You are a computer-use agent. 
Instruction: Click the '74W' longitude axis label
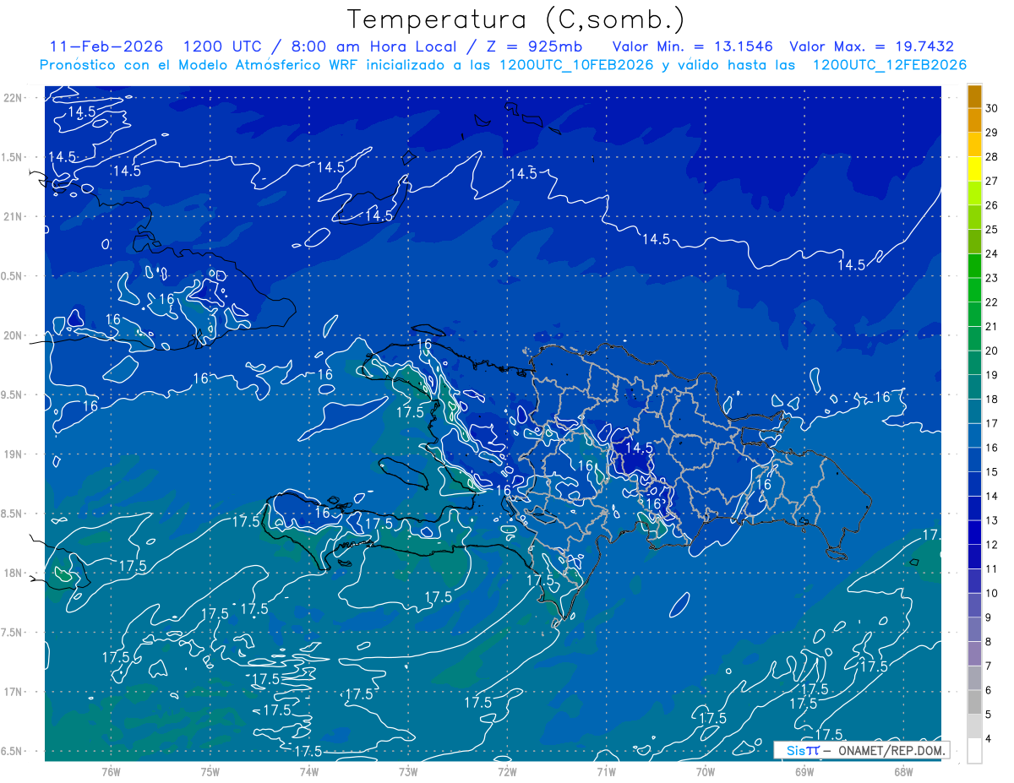(x=309, y=772)
